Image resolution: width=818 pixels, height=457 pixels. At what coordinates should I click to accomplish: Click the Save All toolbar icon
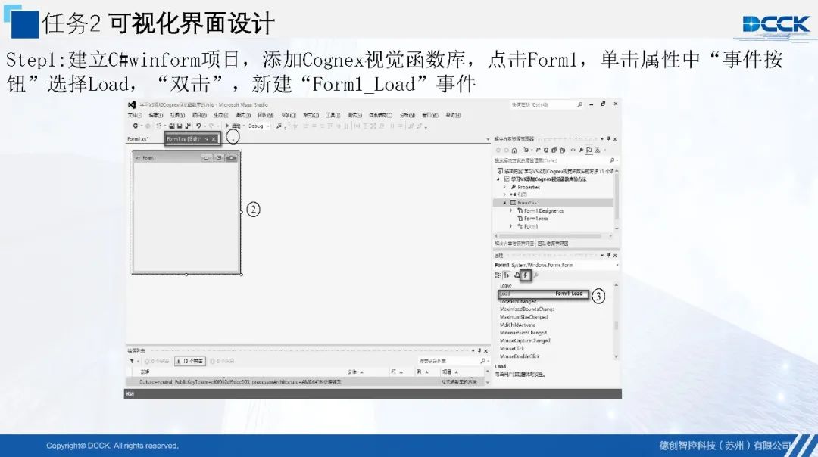coord(180,126)
